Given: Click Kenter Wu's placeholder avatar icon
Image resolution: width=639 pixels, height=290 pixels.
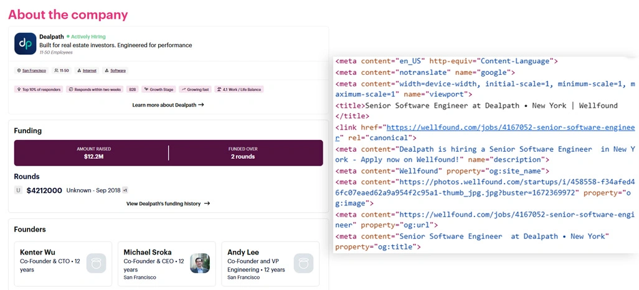Looking at the screenshot, I should point(96,263).
